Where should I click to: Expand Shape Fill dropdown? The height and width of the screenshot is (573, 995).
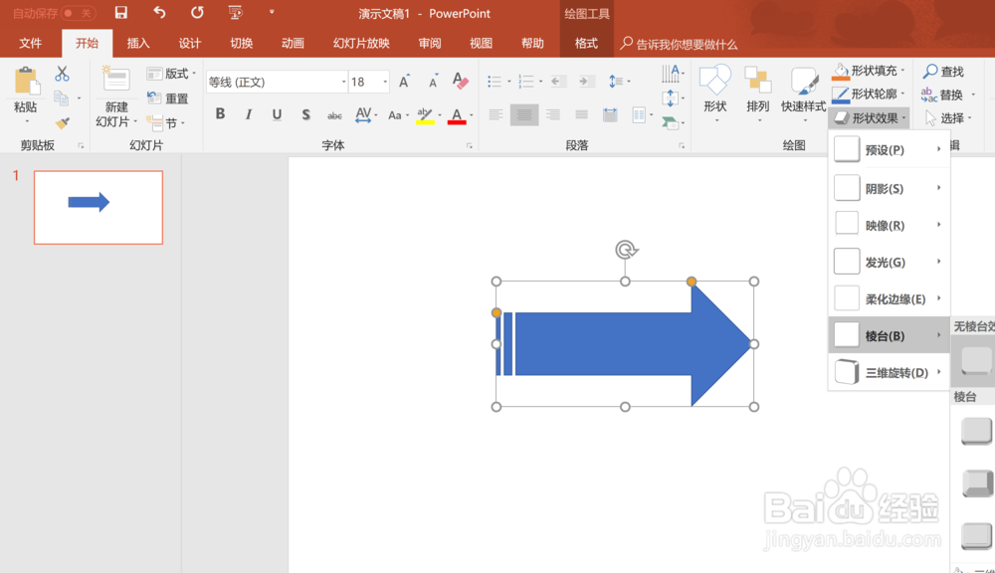coord(903,71)
